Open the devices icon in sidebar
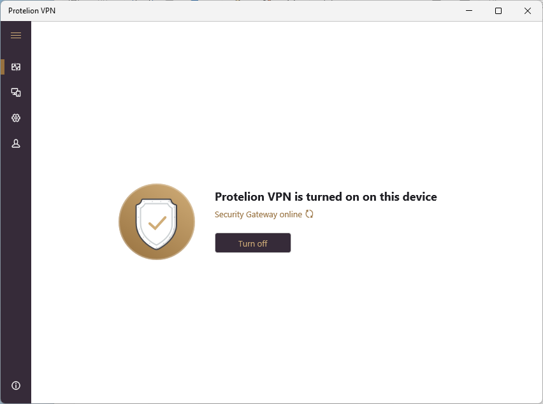The height and width of the screenshot is (404, 543). [x=16, y=92]
